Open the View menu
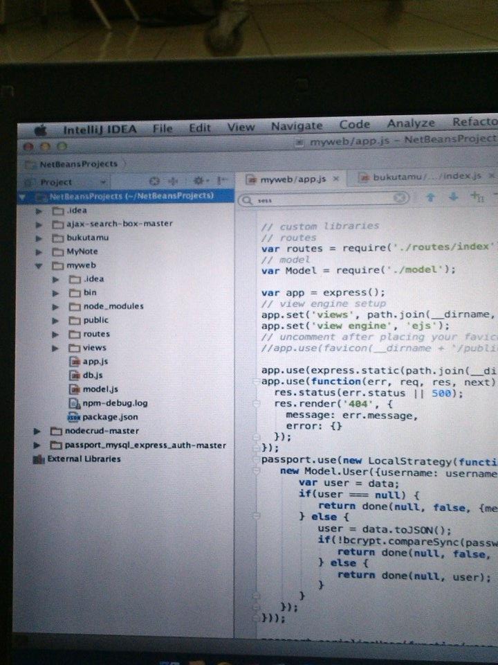This screenshot has width=498, height=665. click(x=241, y=127)
